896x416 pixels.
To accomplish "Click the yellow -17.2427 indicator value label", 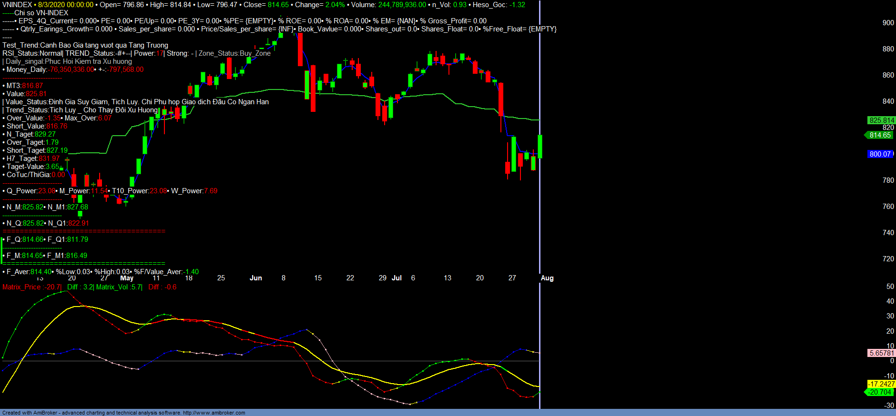I will (x=881, y=384).
